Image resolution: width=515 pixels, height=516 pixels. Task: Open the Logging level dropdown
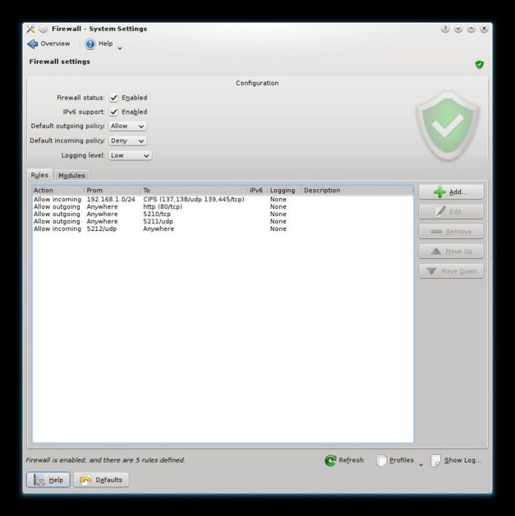130,155
